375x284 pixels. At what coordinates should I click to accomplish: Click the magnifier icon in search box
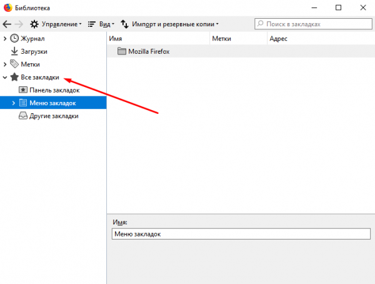[260, 24]
